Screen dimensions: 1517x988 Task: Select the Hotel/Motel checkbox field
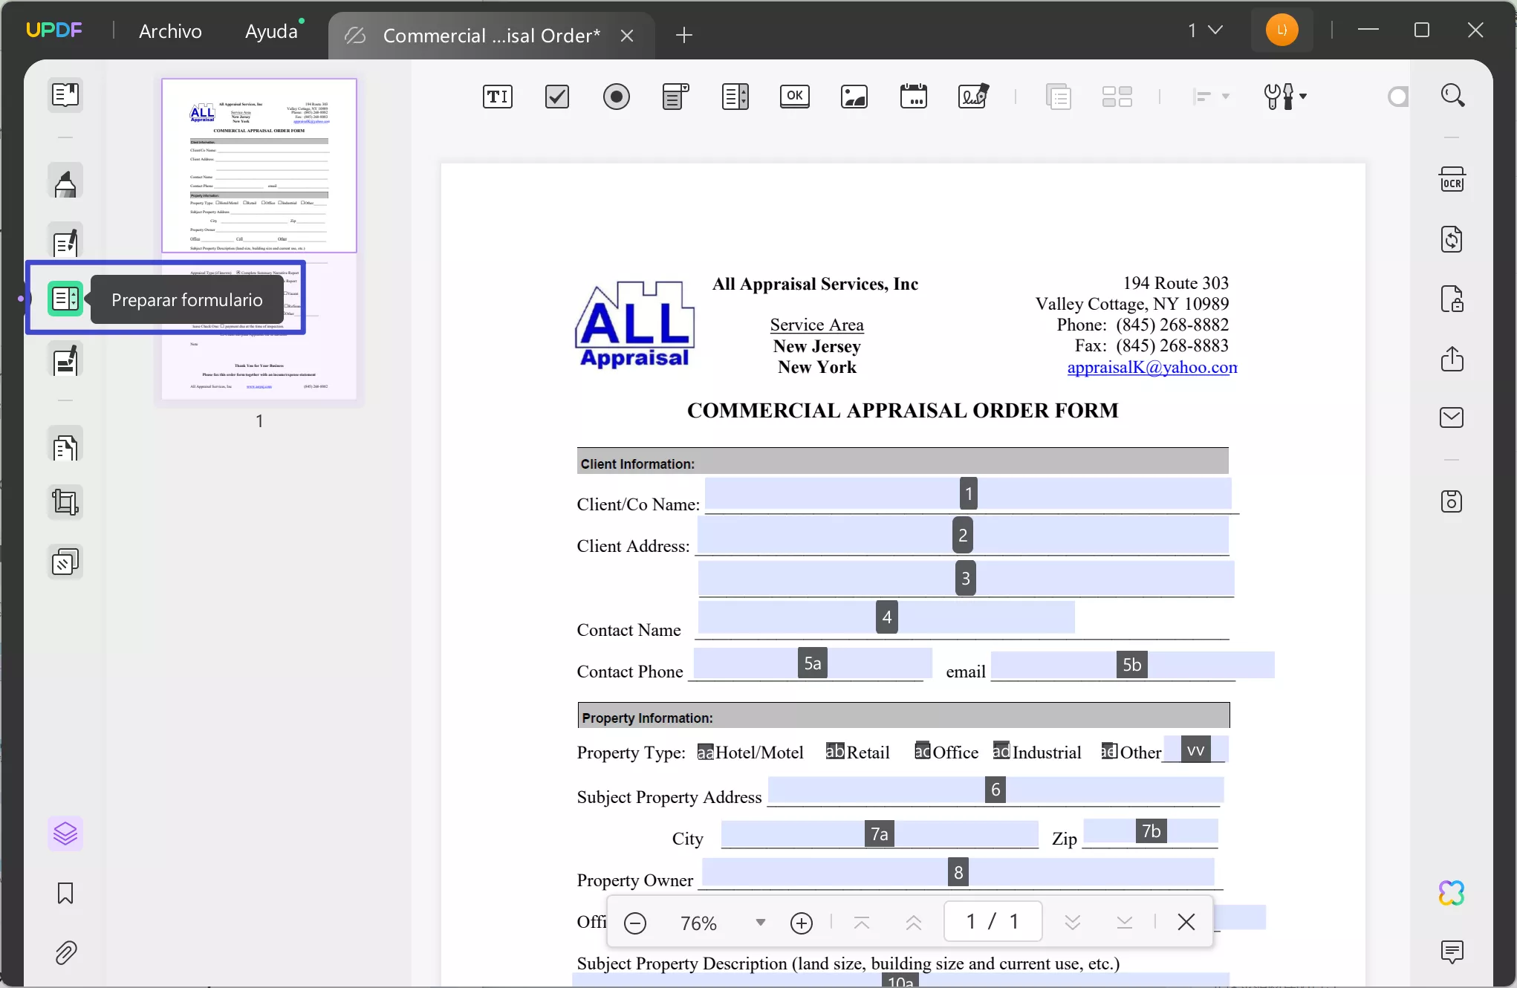(x=705, y=752)
